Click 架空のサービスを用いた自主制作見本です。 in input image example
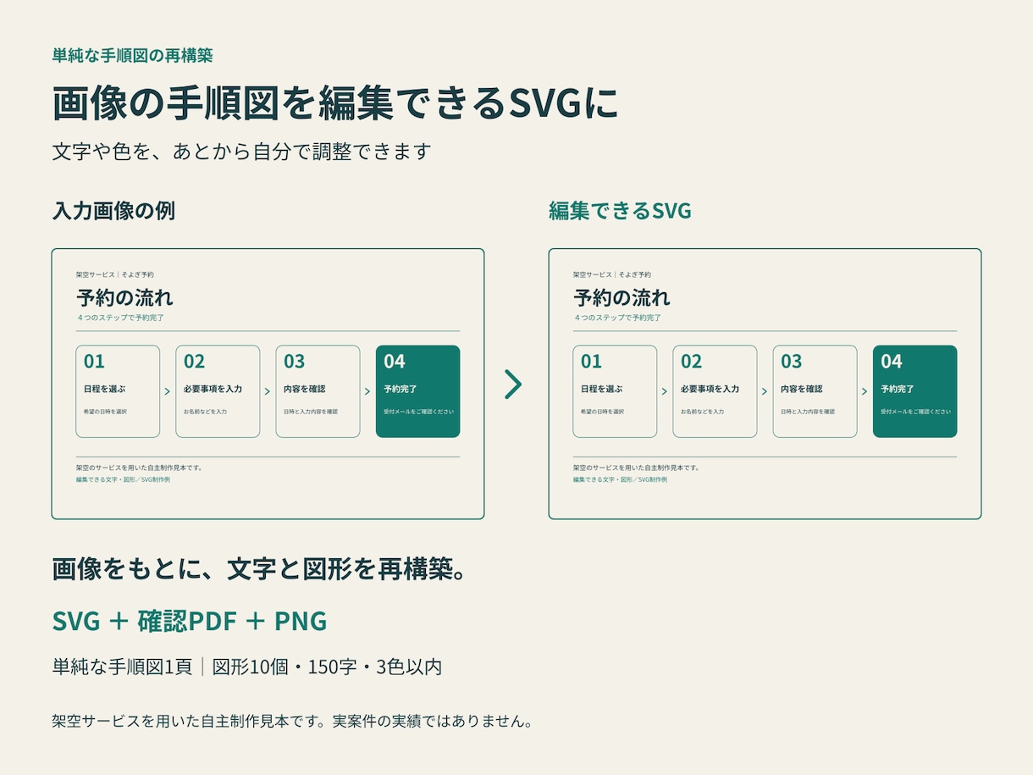The height and width of the screenshot is (775, 1033). pos(140,468)
